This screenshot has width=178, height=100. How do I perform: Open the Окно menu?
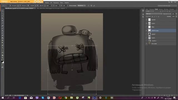tap(61, 2)
